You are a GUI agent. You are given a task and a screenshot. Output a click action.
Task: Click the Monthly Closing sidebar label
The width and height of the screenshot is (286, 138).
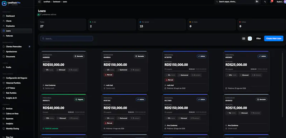(13, 128)
